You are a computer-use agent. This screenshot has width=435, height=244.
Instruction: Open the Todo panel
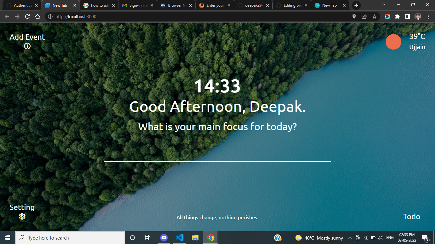coord(411,216)
